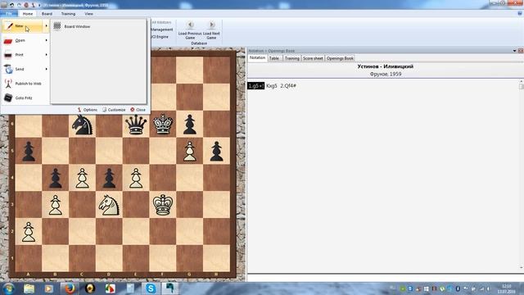524x295 pixels.
Task: Click the Send globe icon
Action: (x=8, y=69)
